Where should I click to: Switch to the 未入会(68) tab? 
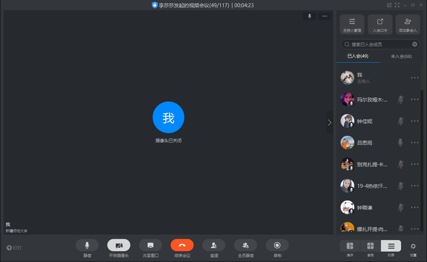coord(401,57)
